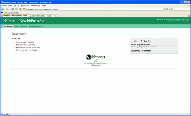The image size is (191, 116).
Task: Expand the address bar URL history dropdown
Action: coord(164,9)
